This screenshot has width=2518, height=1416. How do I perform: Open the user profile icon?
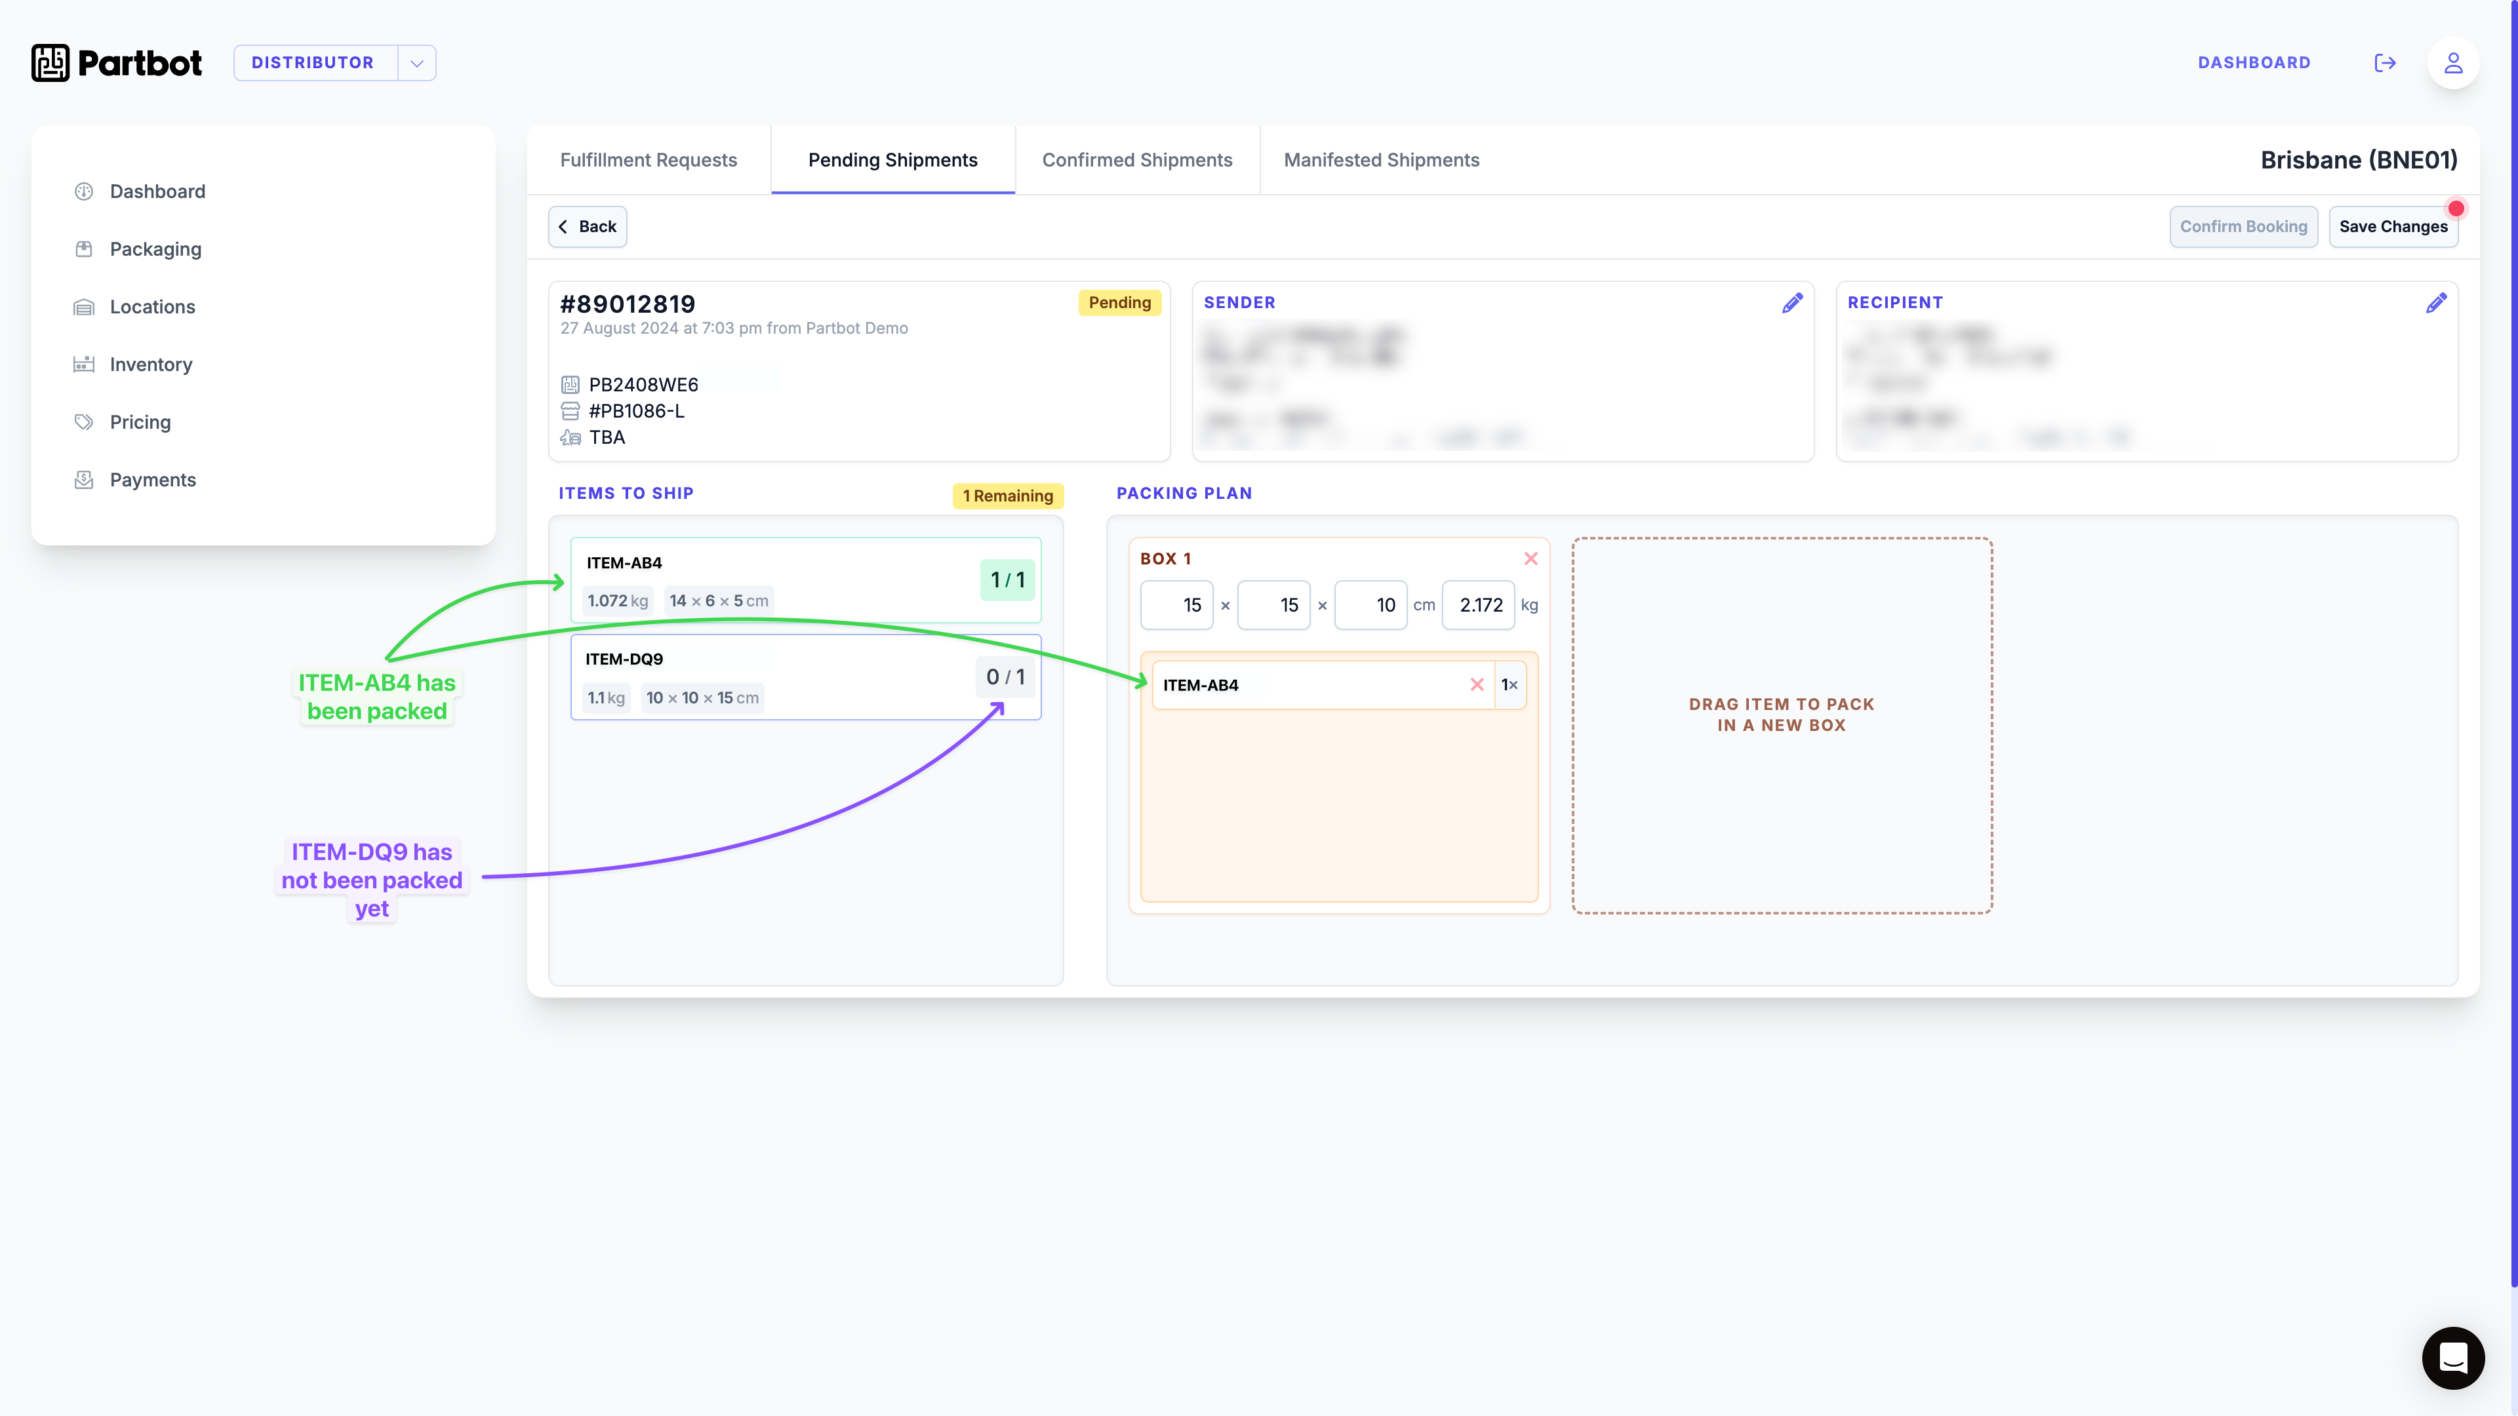pos(2452,62)
